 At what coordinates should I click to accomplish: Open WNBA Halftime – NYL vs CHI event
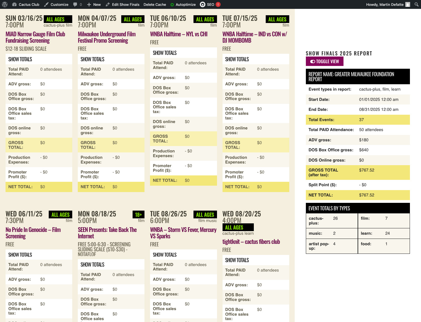coord(179,34)
